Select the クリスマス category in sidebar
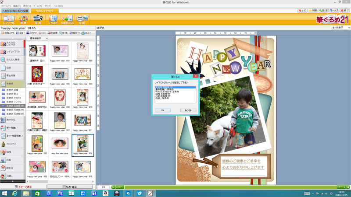351x197 pixels. coord(12,144)
